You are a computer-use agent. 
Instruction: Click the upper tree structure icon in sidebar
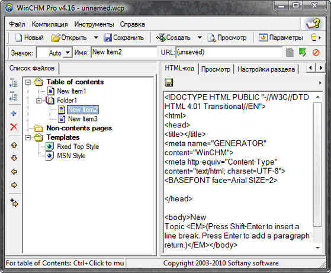[x=14, y=82]
